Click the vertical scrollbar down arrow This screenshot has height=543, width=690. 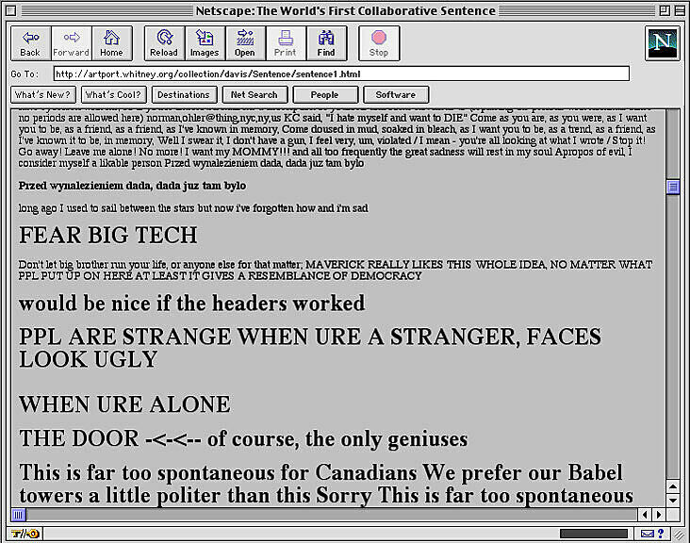point(673,500)
